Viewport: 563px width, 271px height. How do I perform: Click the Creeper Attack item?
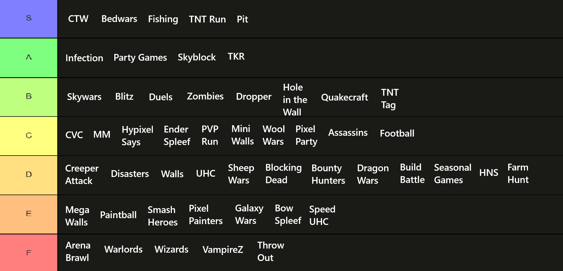pos(82,175)
